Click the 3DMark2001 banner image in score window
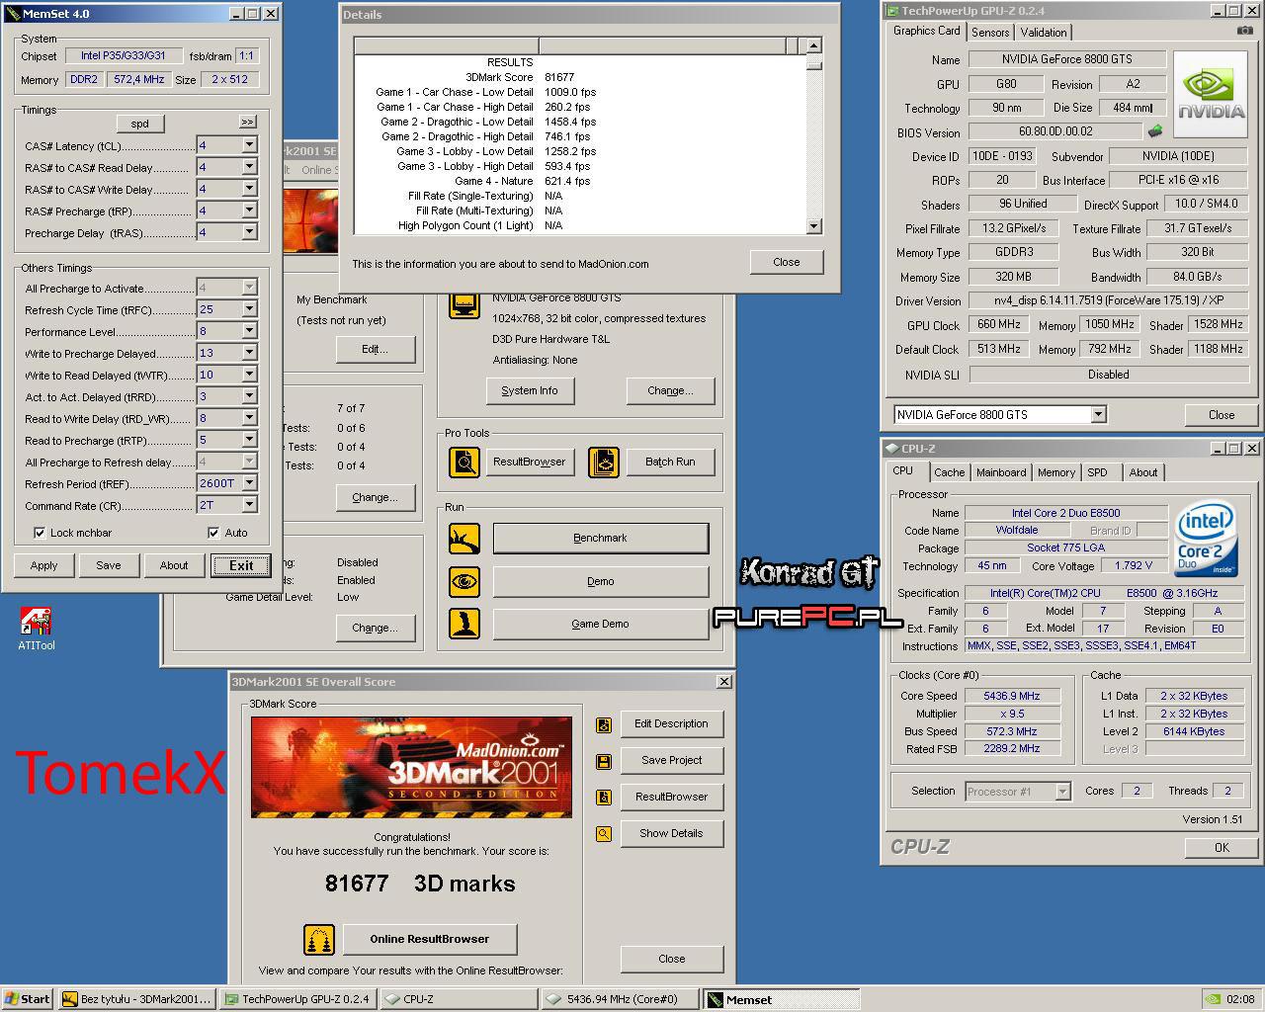Image resolution: width=1265 pixels, height=1012 pixels. (411, 767)
